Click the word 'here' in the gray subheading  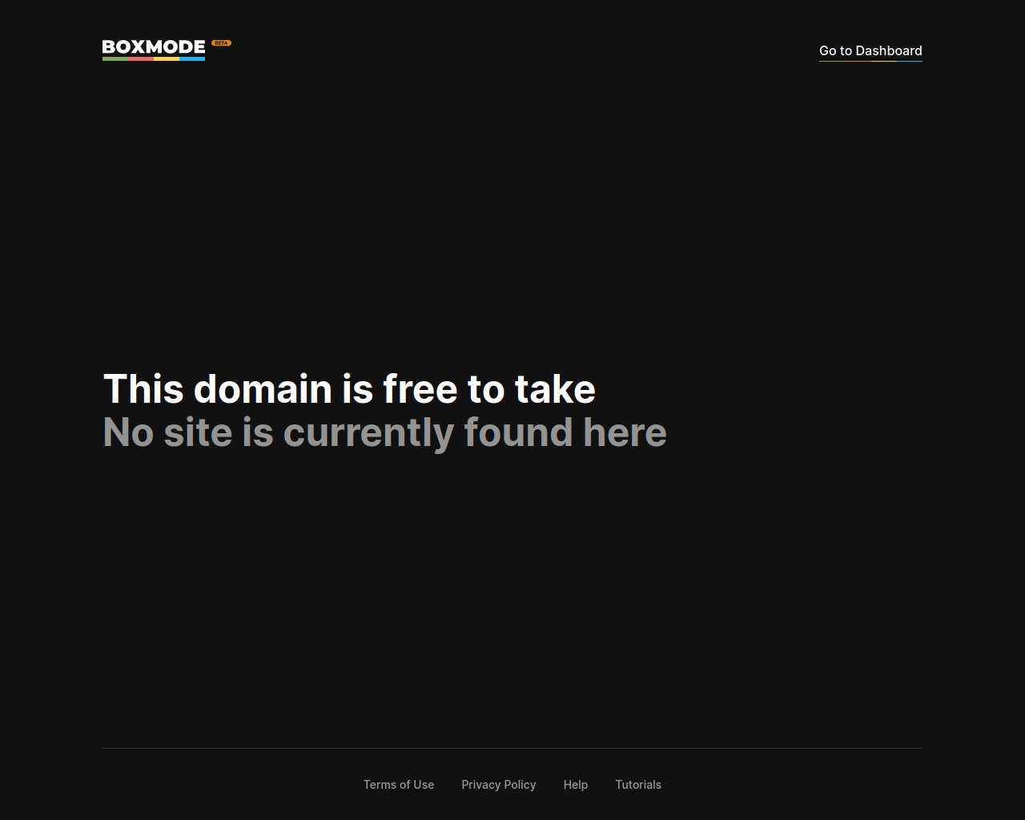pyautogui.click(x=625, y=432)
